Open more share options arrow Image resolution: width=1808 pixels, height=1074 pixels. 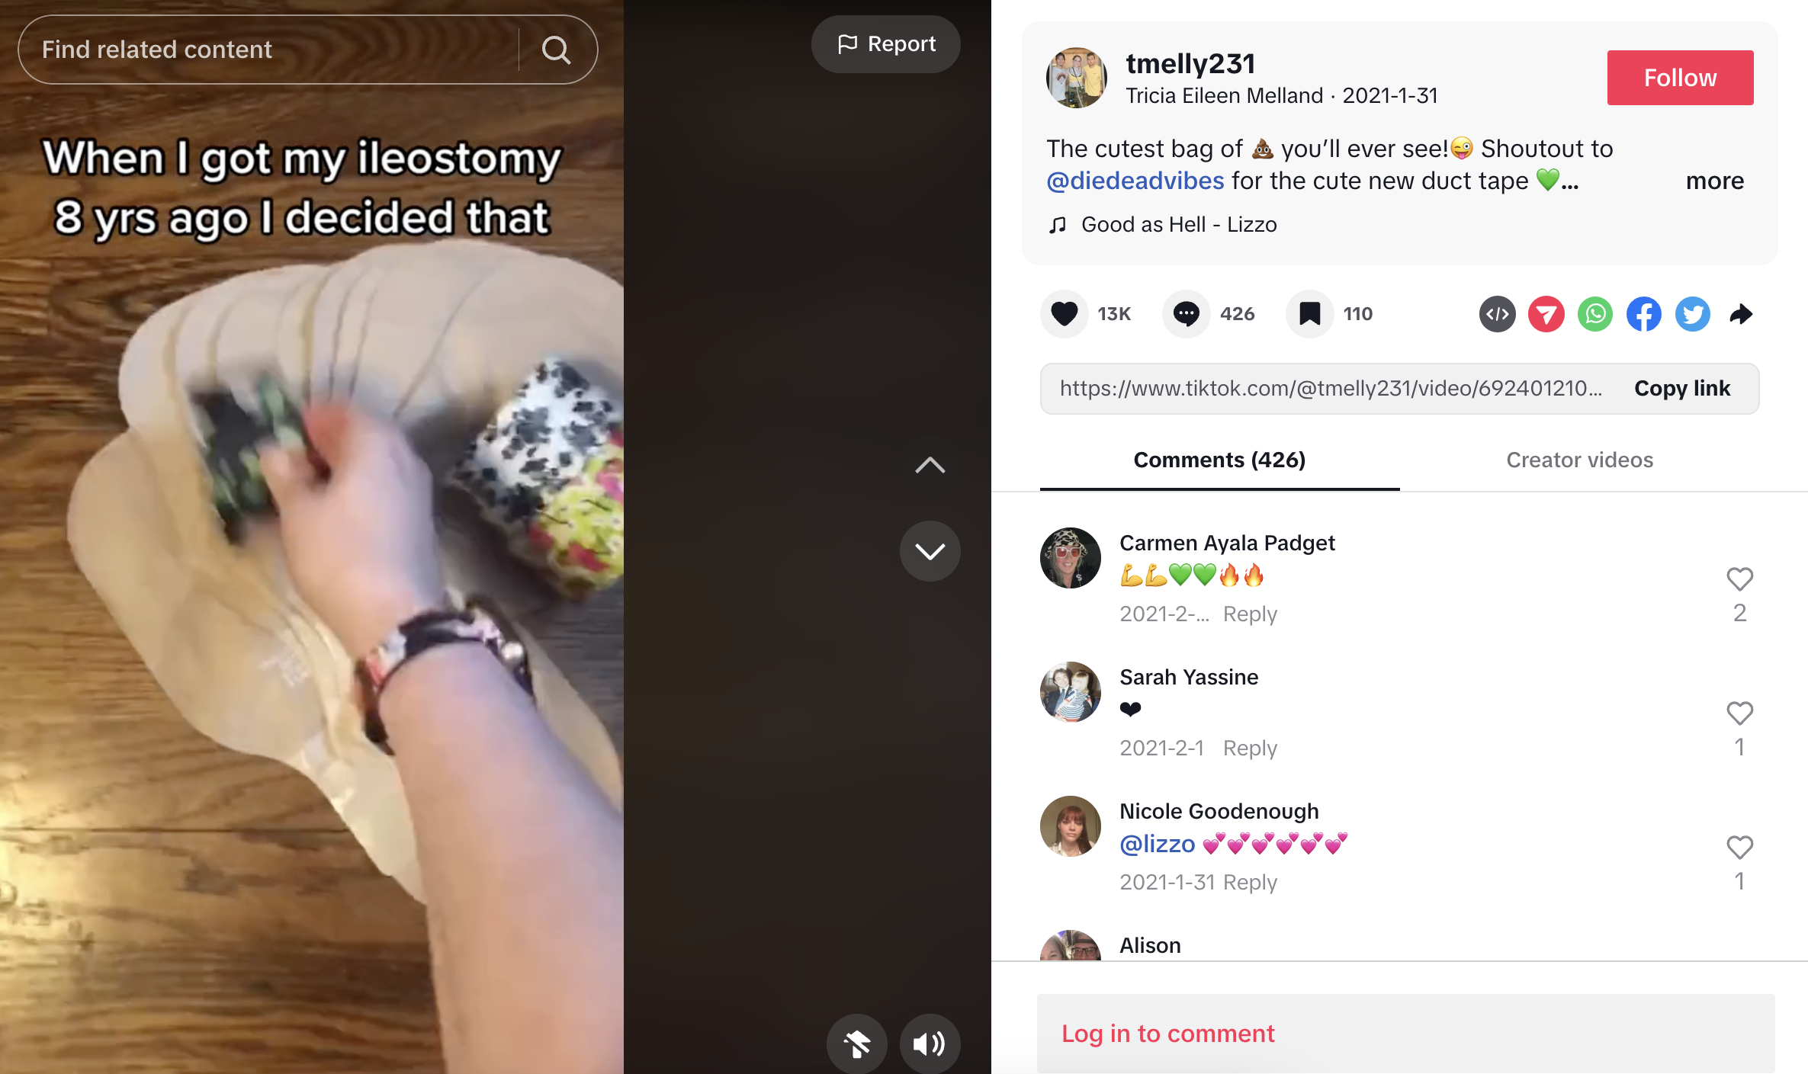point(1741,314)
